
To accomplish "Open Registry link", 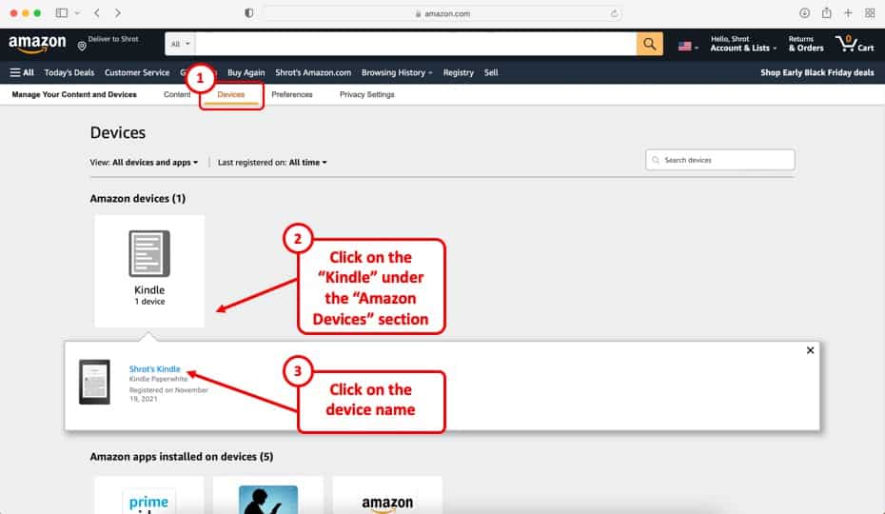I will tap(459, 72).
